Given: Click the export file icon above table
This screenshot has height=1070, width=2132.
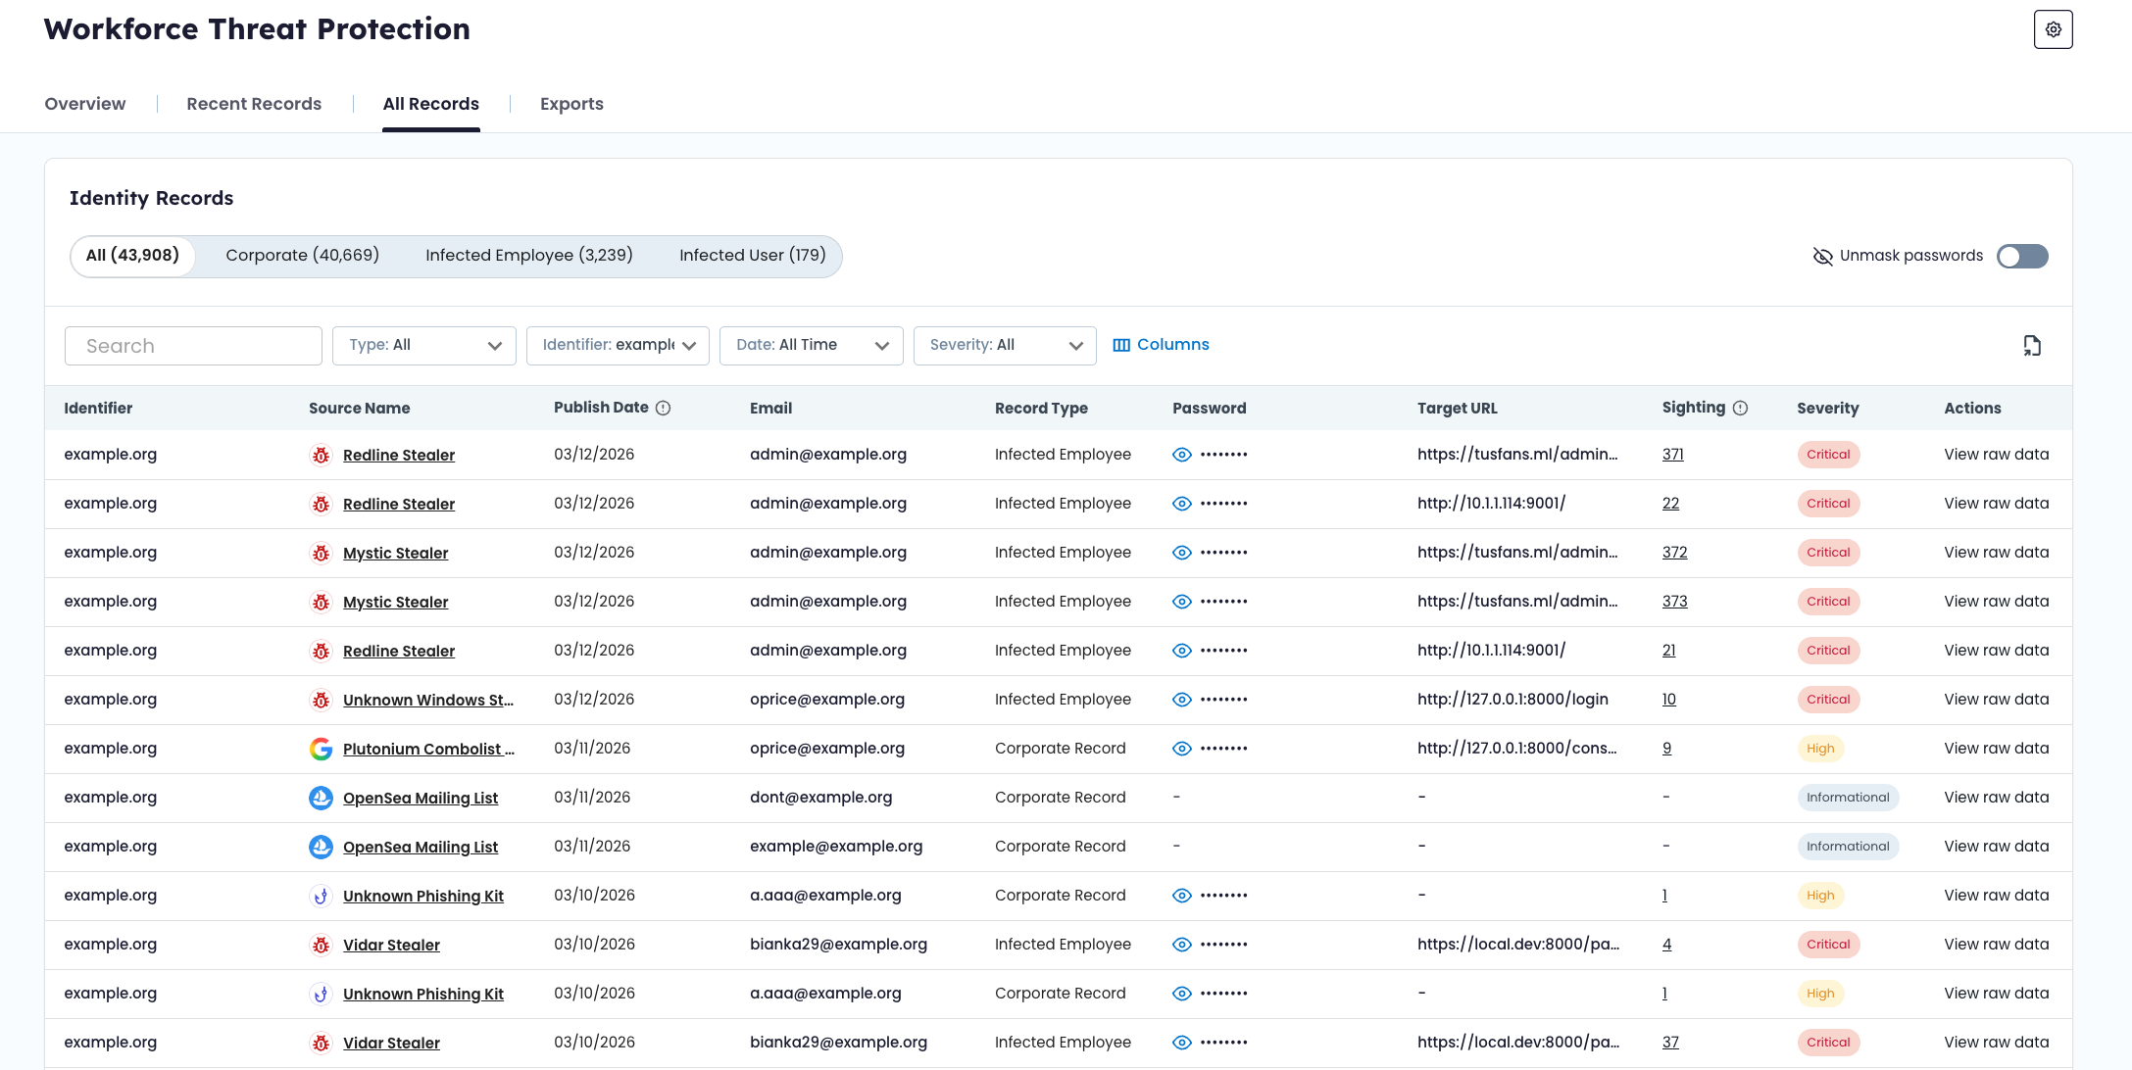Looking at the screenshot, I should pos(2032,345).
